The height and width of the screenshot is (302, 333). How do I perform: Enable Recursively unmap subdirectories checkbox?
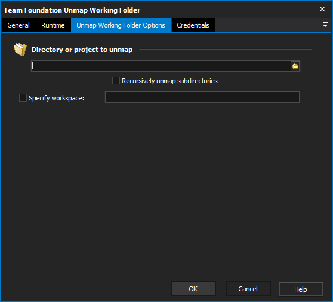116,81
